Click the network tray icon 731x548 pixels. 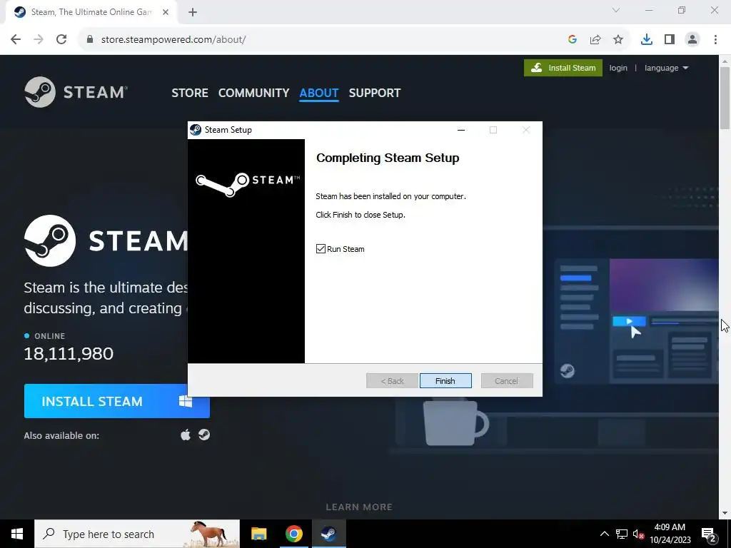click(x=622, y=534)
